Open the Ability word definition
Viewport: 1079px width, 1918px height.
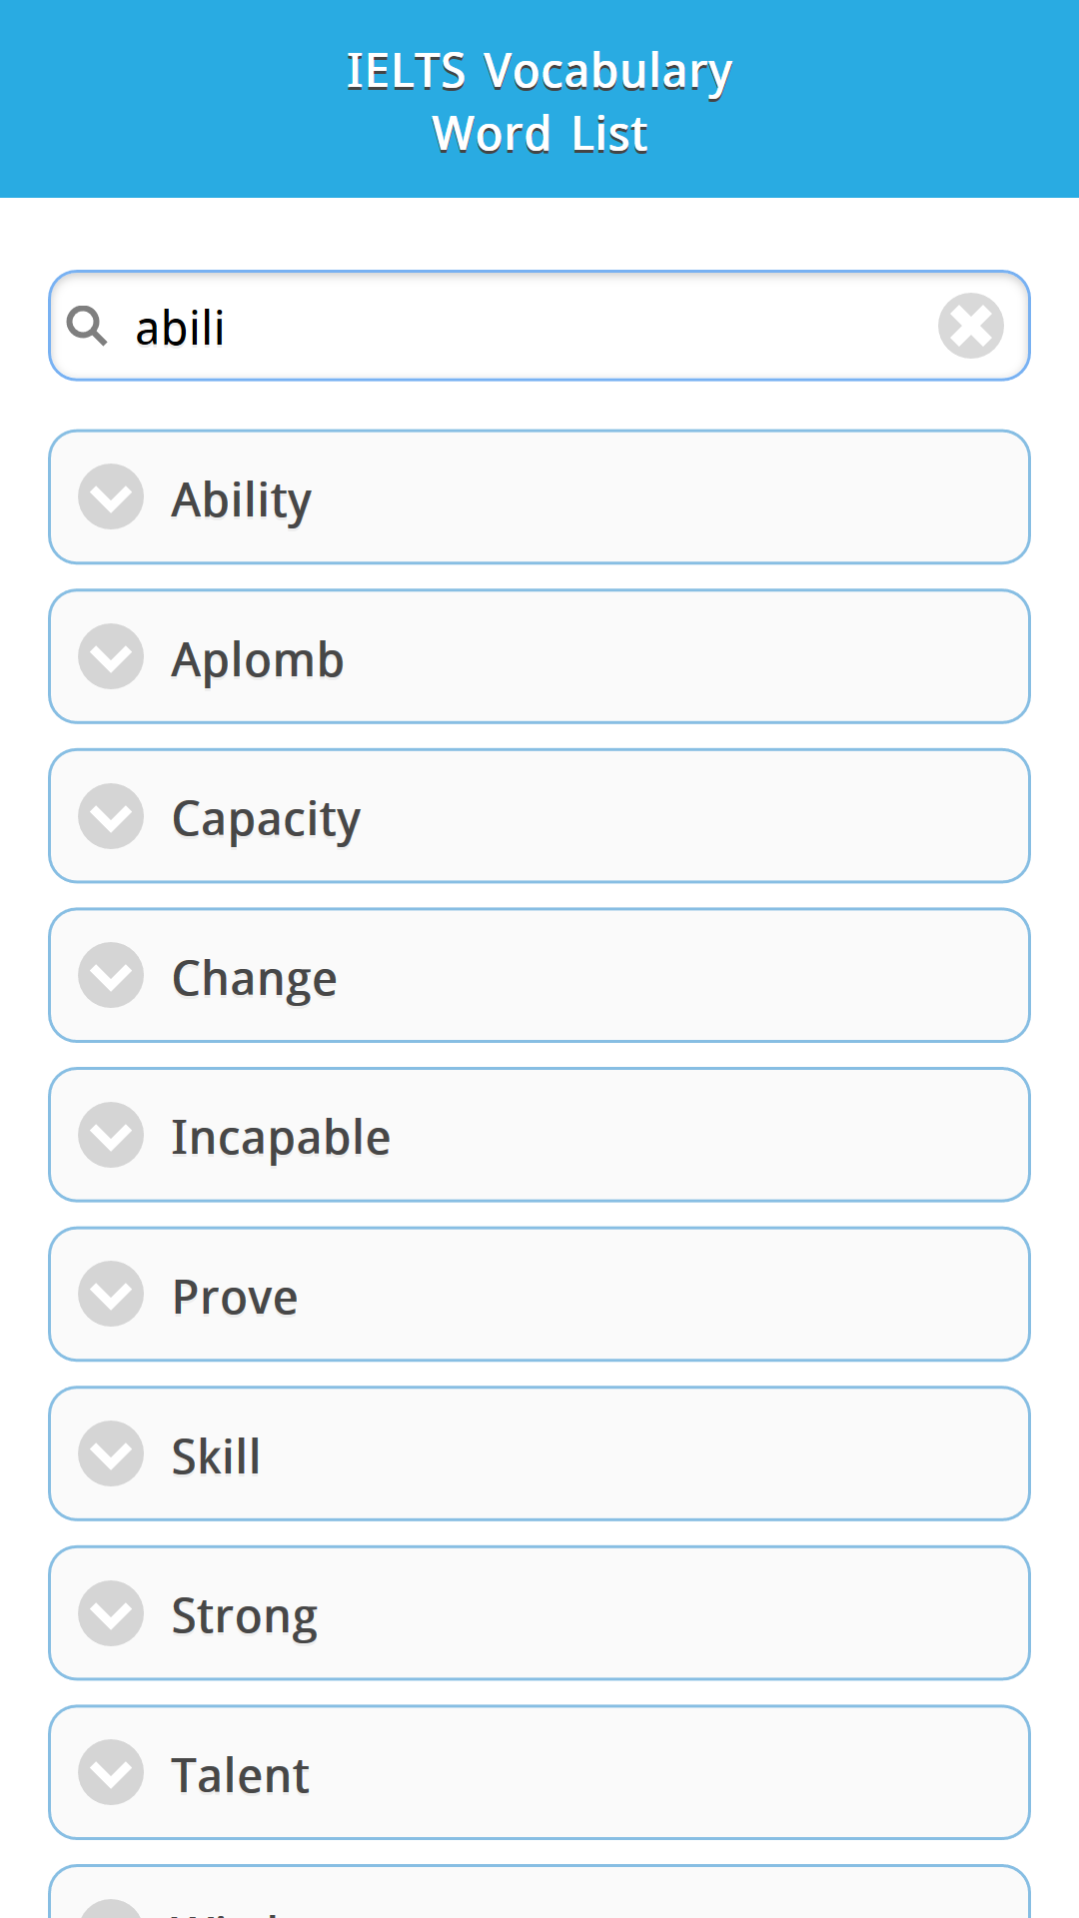point(539,497)
